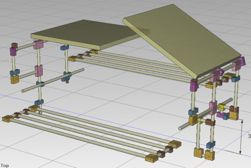The image size is (251, 168).
Task: Select yellow block at far-left leg's base
Action: tap(14, 79)
